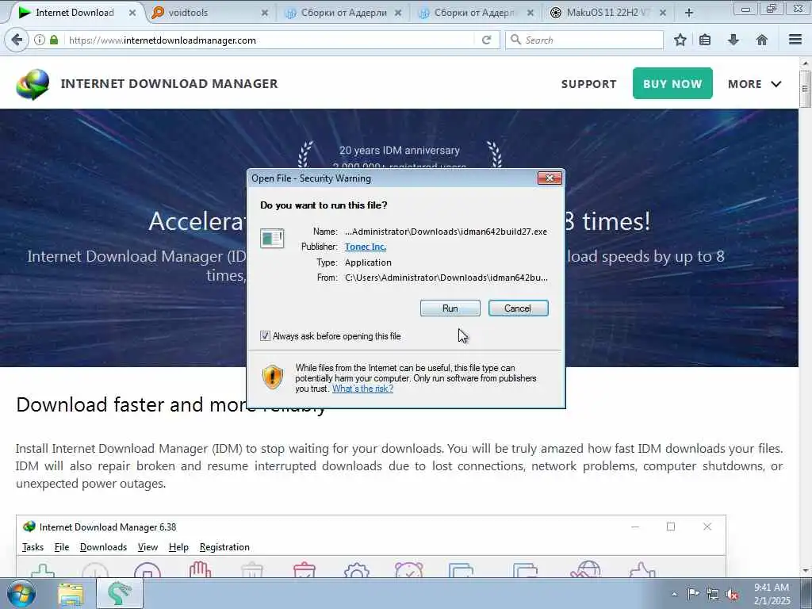Open the bookmarks list icon
The width and height of the screenshot is (812, 609).
point(705,40)
